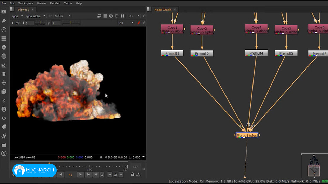Image resolution: width=328 pixels, height=184 pixels.
Task: Toggle the loop mode O button
Action: (x=102, y=175)
